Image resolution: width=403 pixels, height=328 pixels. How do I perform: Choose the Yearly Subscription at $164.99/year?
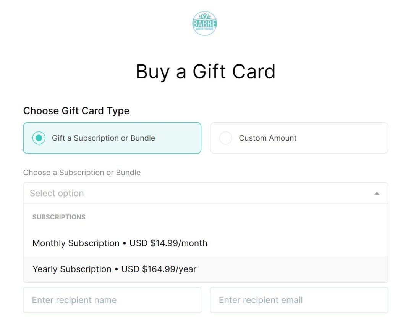pyautogui.click(x=115, y=269)
